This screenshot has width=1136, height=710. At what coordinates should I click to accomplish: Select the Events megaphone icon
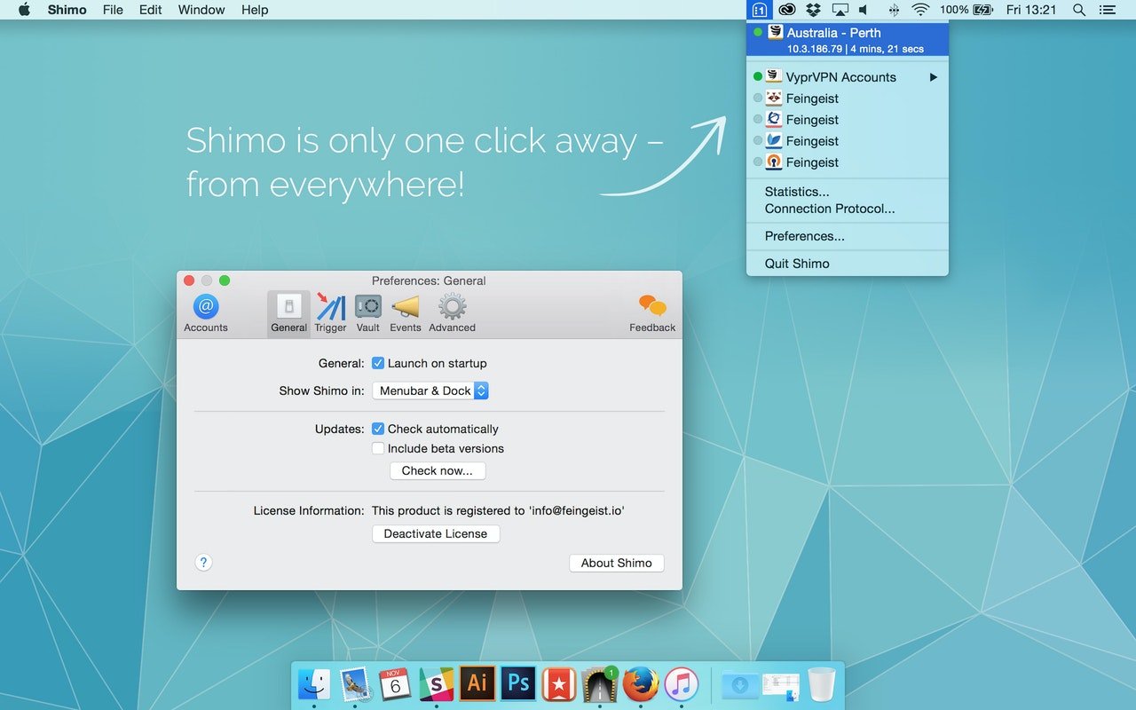[x=406, y=313]
